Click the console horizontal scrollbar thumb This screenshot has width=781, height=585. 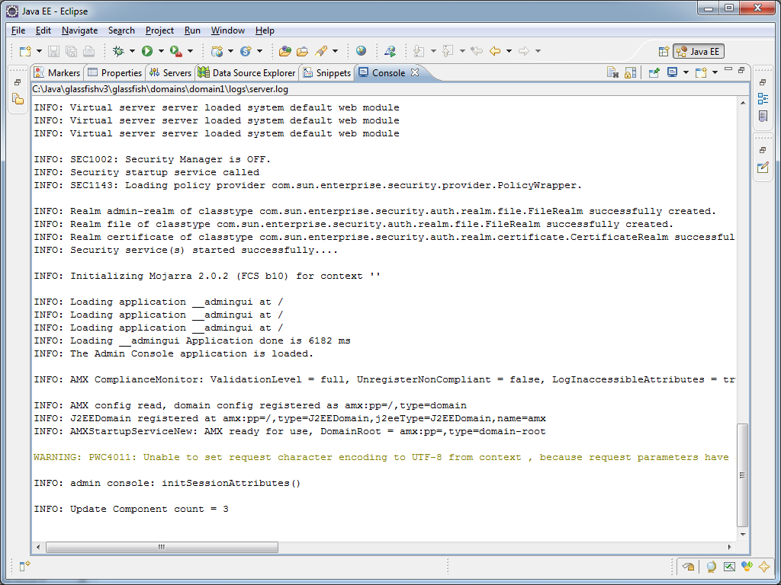pyautogui.click(x=162, y=547)
